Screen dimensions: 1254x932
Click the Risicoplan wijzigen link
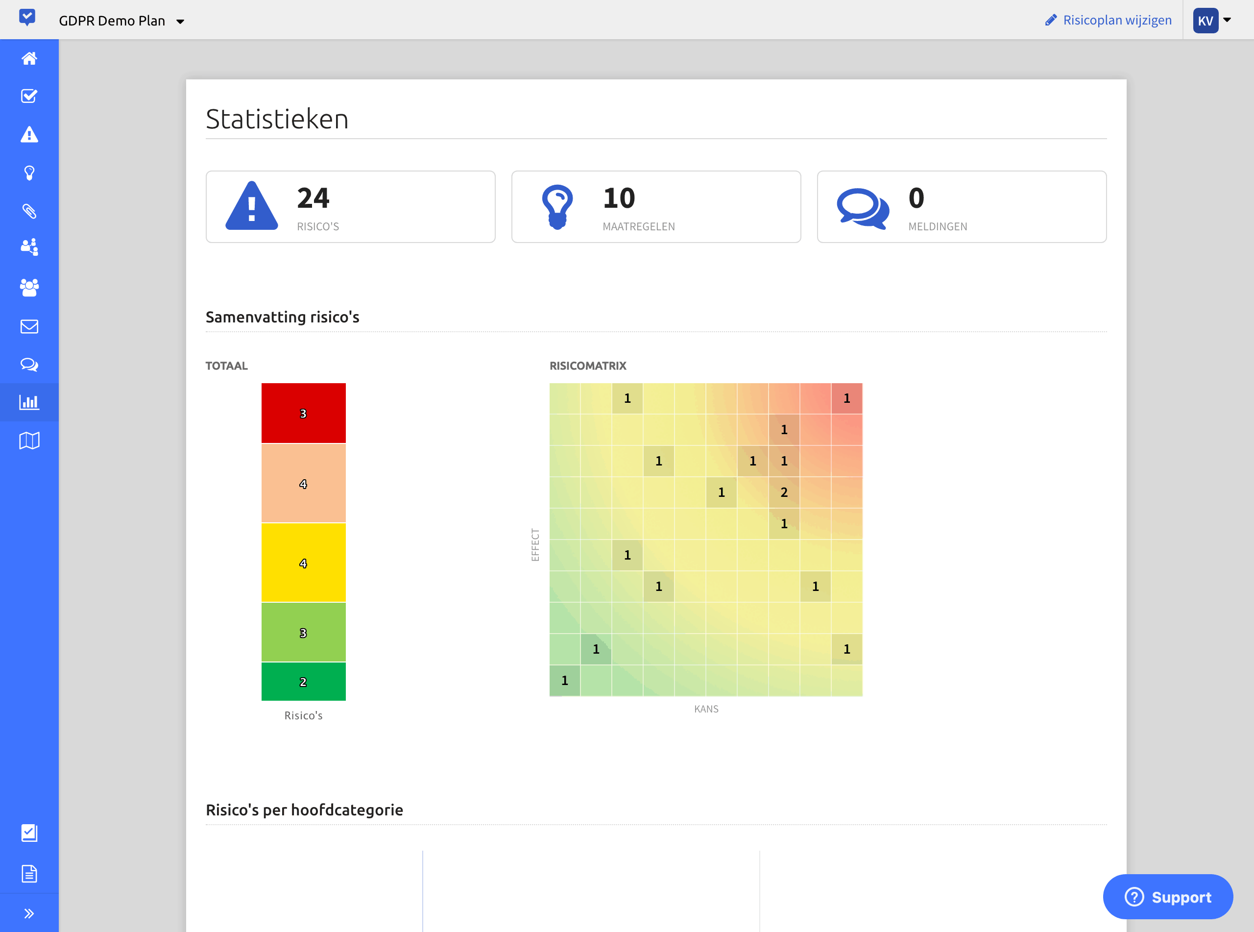1108,20
